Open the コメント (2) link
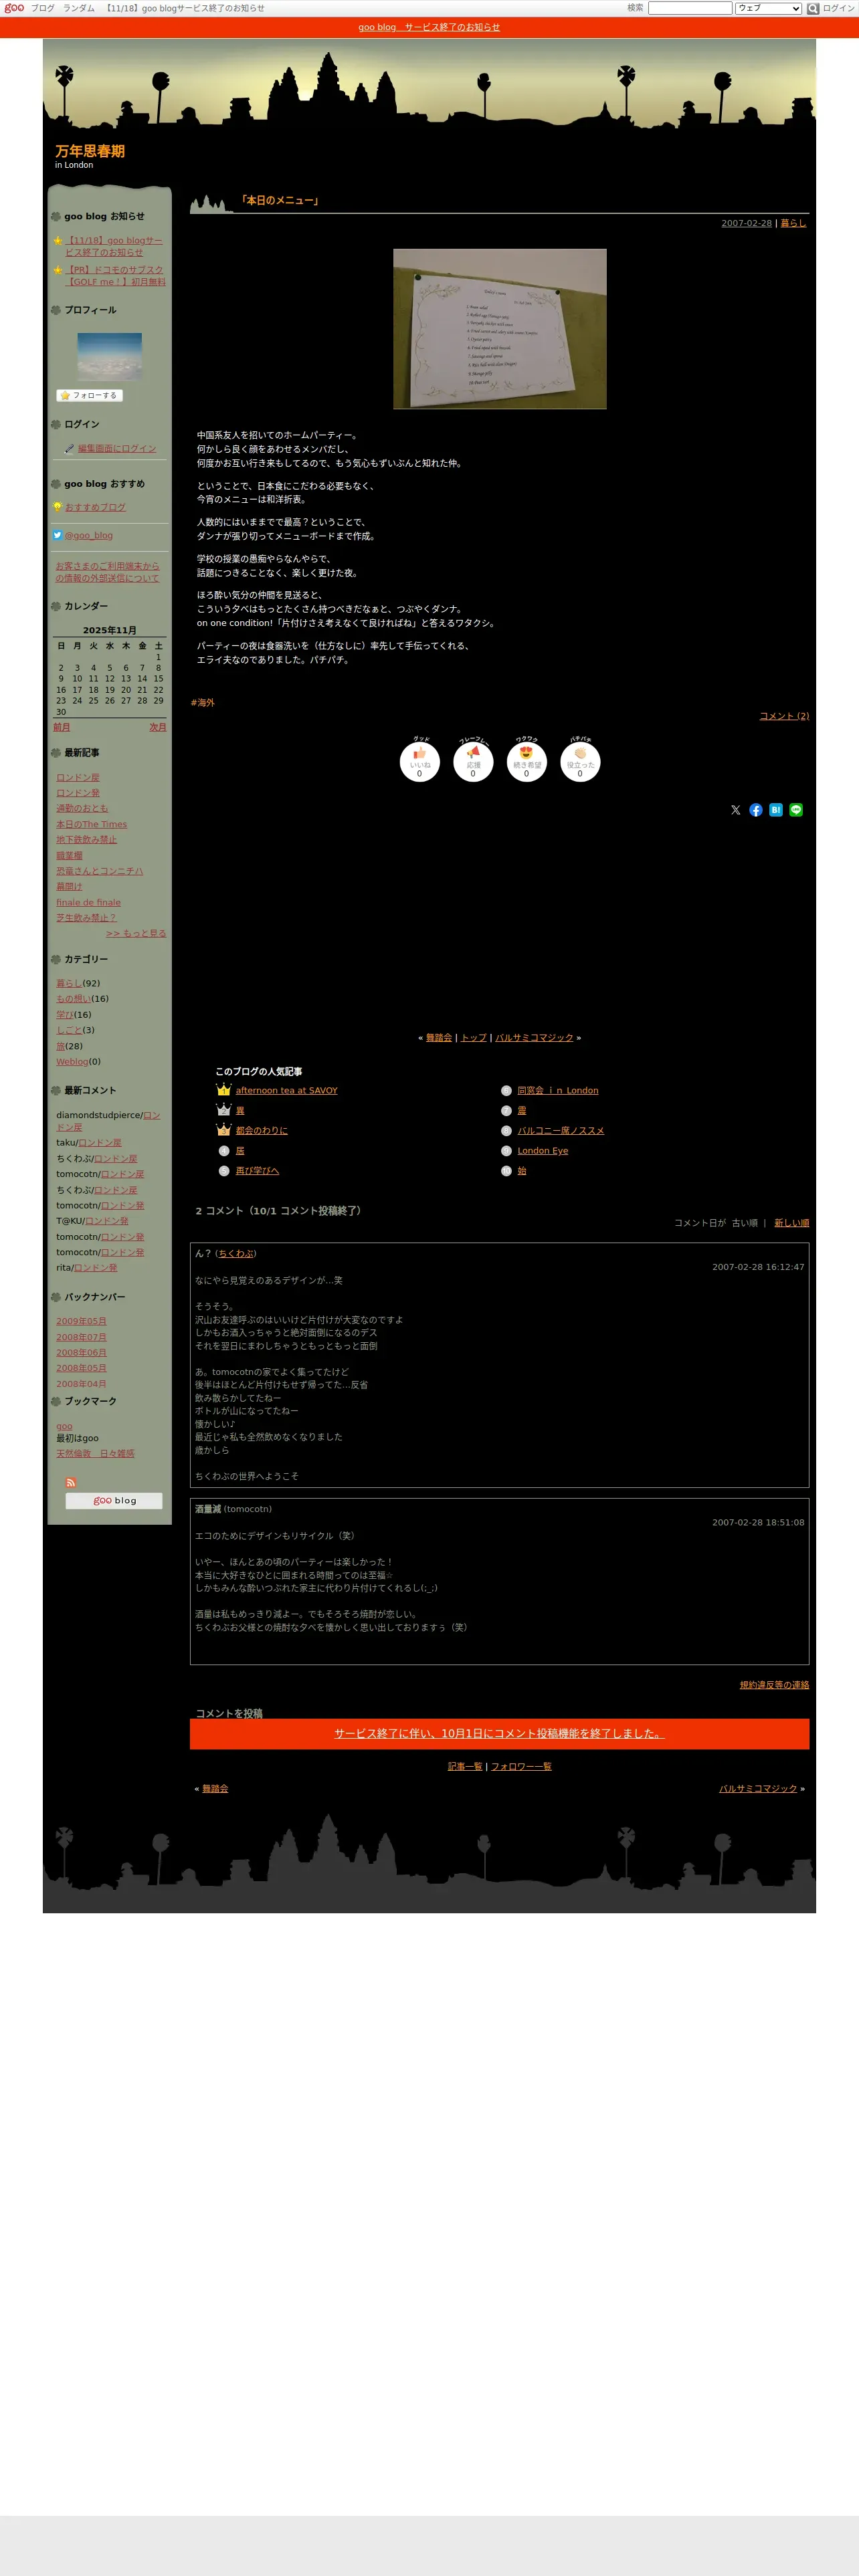This screenshot has height=2576, width=859. [x=784, y=716]
